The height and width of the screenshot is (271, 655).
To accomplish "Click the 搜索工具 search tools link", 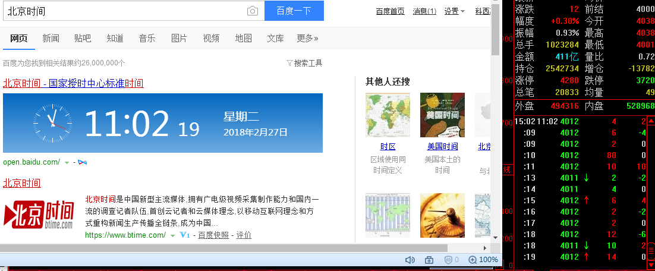I will 308,63.
